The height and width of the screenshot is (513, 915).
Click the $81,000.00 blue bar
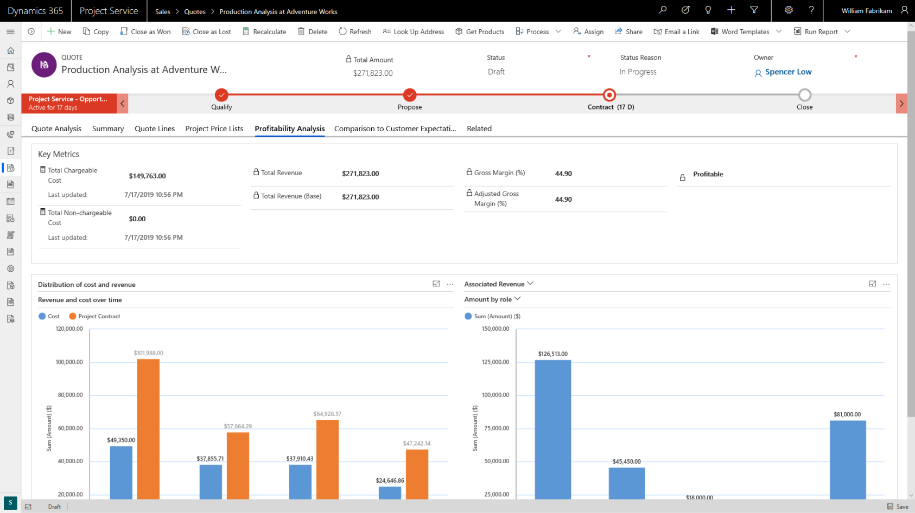pyautogui.click(x=848, y=460)
